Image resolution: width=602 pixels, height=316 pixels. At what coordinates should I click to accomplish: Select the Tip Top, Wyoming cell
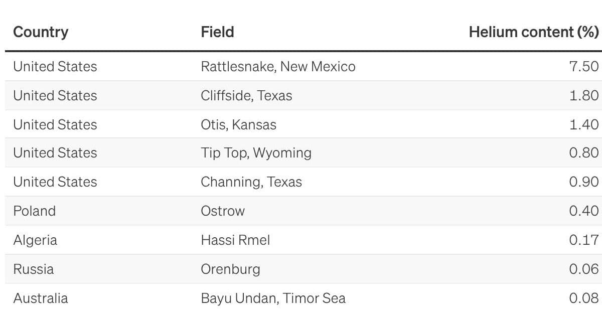pos(256,153)
